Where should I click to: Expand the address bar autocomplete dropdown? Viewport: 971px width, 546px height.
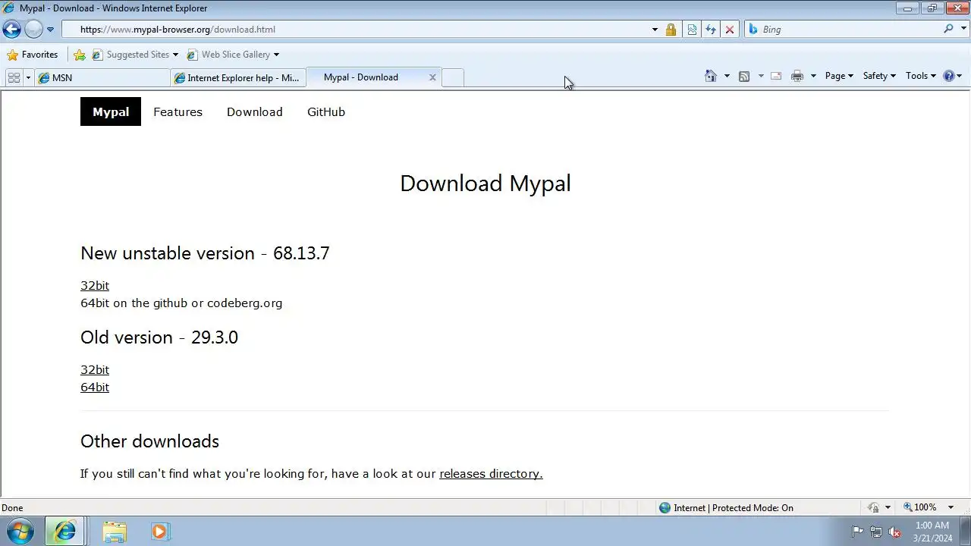pyautogui.click(x=655, y=30)
